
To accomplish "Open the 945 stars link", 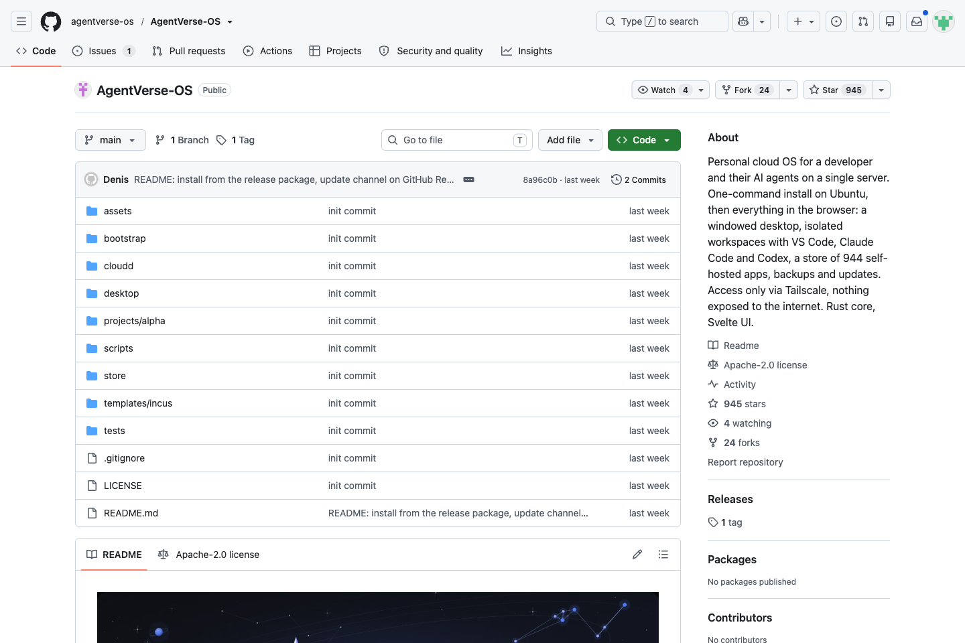I will point(737,404).
